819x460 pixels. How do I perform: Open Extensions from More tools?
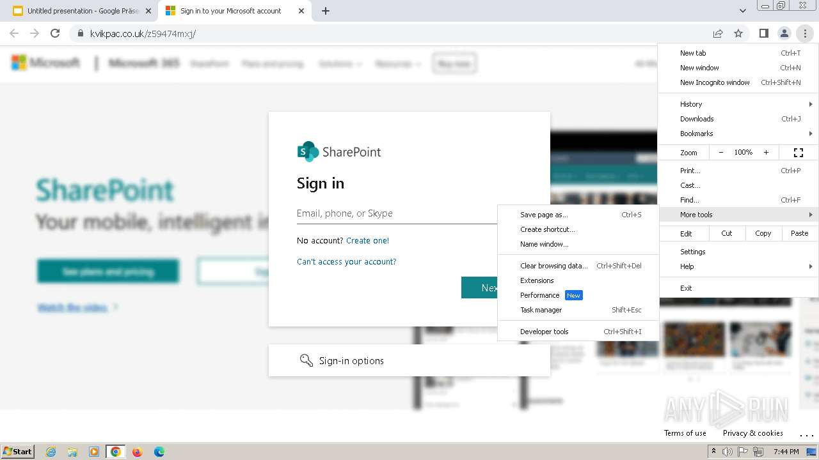coord(578,280)
